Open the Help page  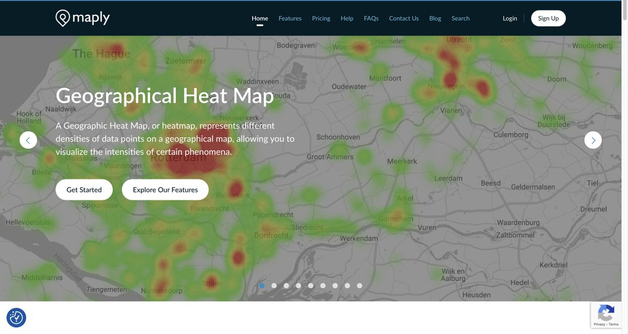click(x=347, y=18)
